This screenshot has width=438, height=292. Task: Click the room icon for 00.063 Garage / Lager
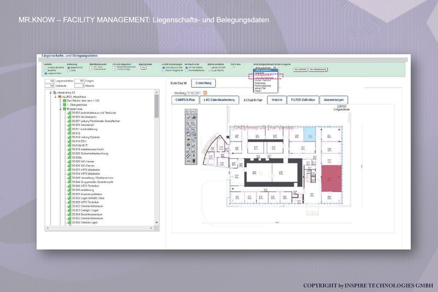[x=70, y=211]
